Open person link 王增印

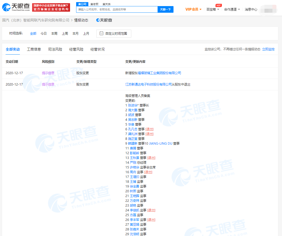pyautogui.click(x=135, y=177)
